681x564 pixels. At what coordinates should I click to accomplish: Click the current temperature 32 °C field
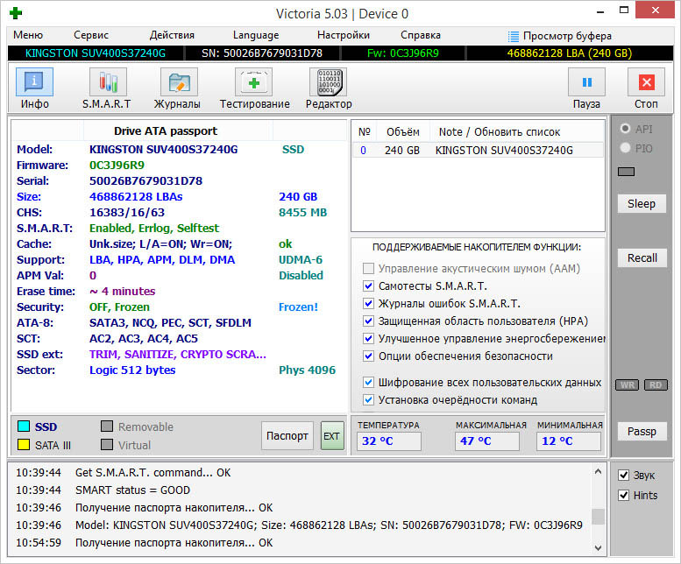pos(389,441)
